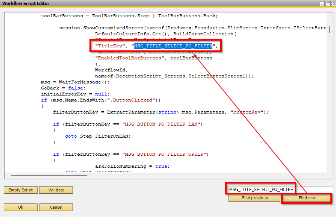Click 'session.ShowCustomizedScreen' code line
The width and height of the screenshot is (336, 217).
tap(192, 28)
